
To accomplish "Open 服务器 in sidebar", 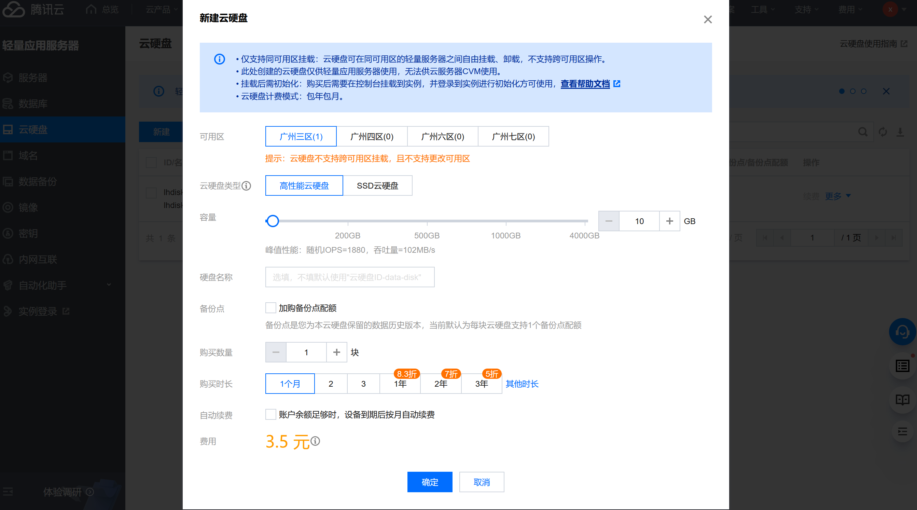I will click(62, 78).
